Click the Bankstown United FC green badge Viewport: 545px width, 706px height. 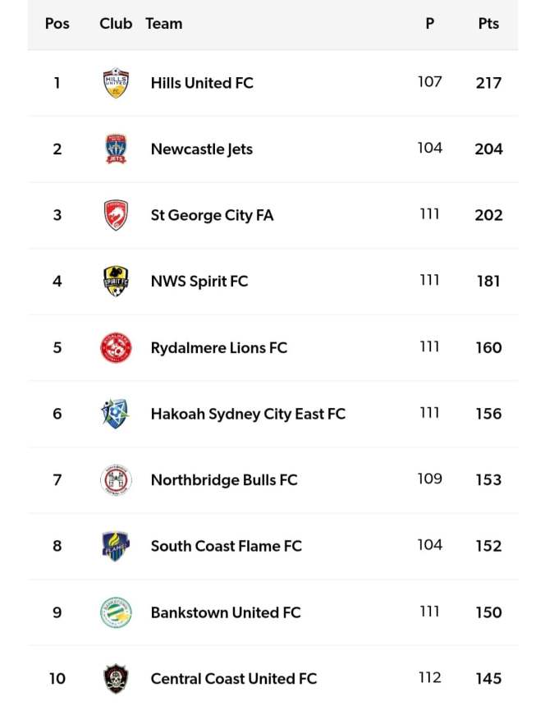point(116,612)
